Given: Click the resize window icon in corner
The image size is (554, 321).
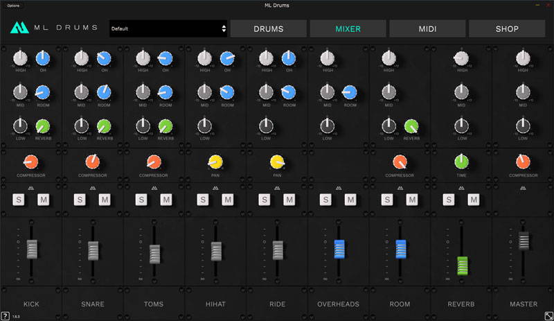Looking at the screenshot, I should (548, 316).
